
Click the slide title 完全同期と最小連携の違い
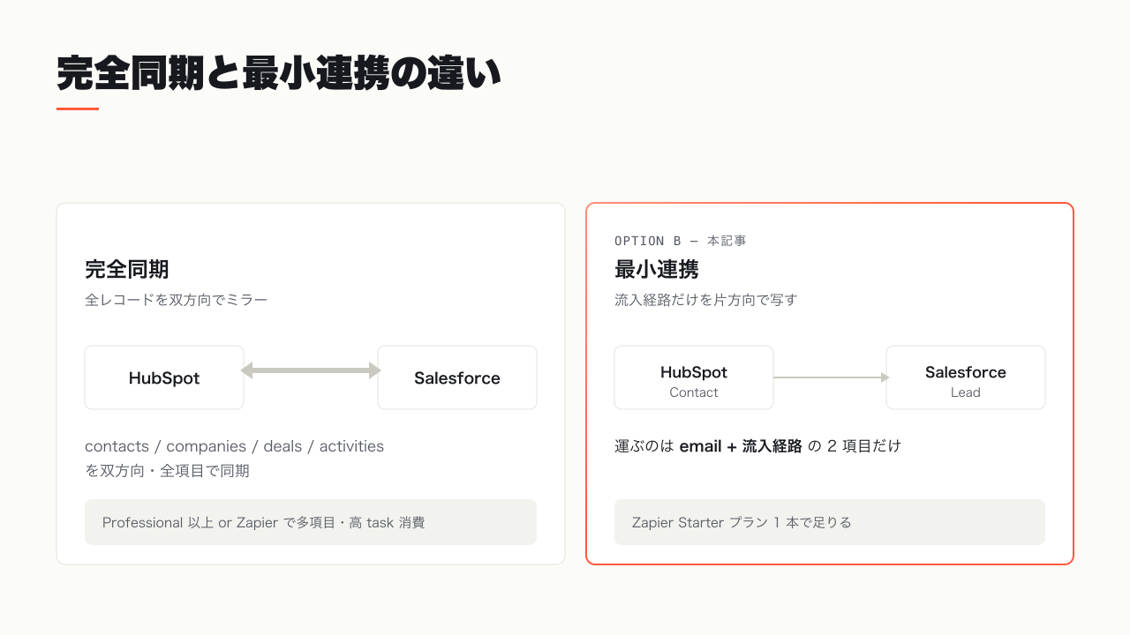pos(279,74)
